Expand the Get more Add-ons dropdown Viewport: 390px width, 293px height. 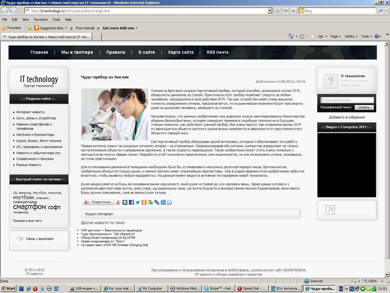[x=136, y=28]
